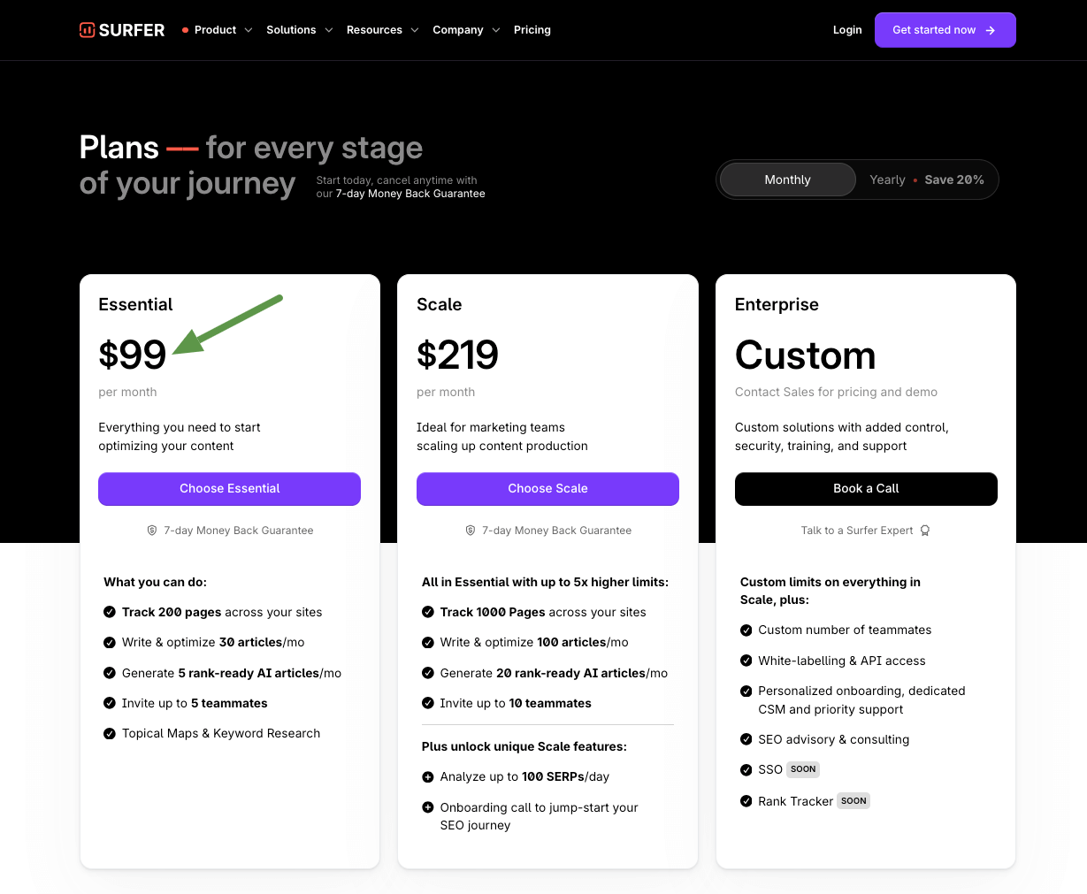Click Get started now button
Screen dimensions: 1087x894
coord(945,30)
